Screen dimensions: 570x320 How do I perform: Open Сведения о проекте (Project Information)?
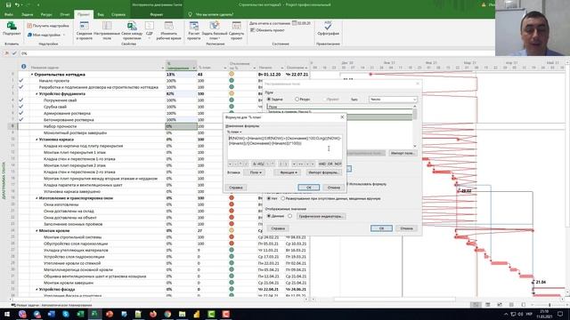pos(84,30)
